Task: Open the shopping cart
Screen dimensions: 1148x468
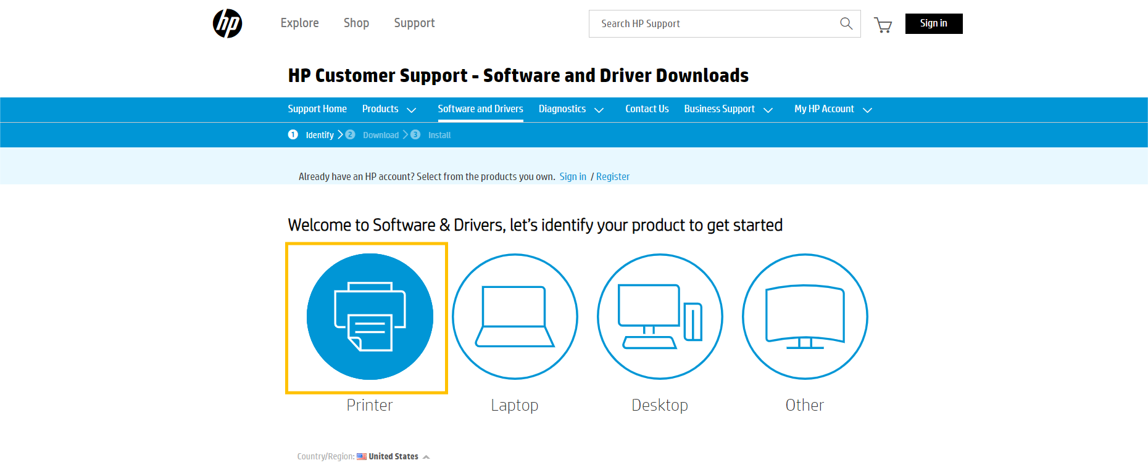Action: tap(883, 25)
